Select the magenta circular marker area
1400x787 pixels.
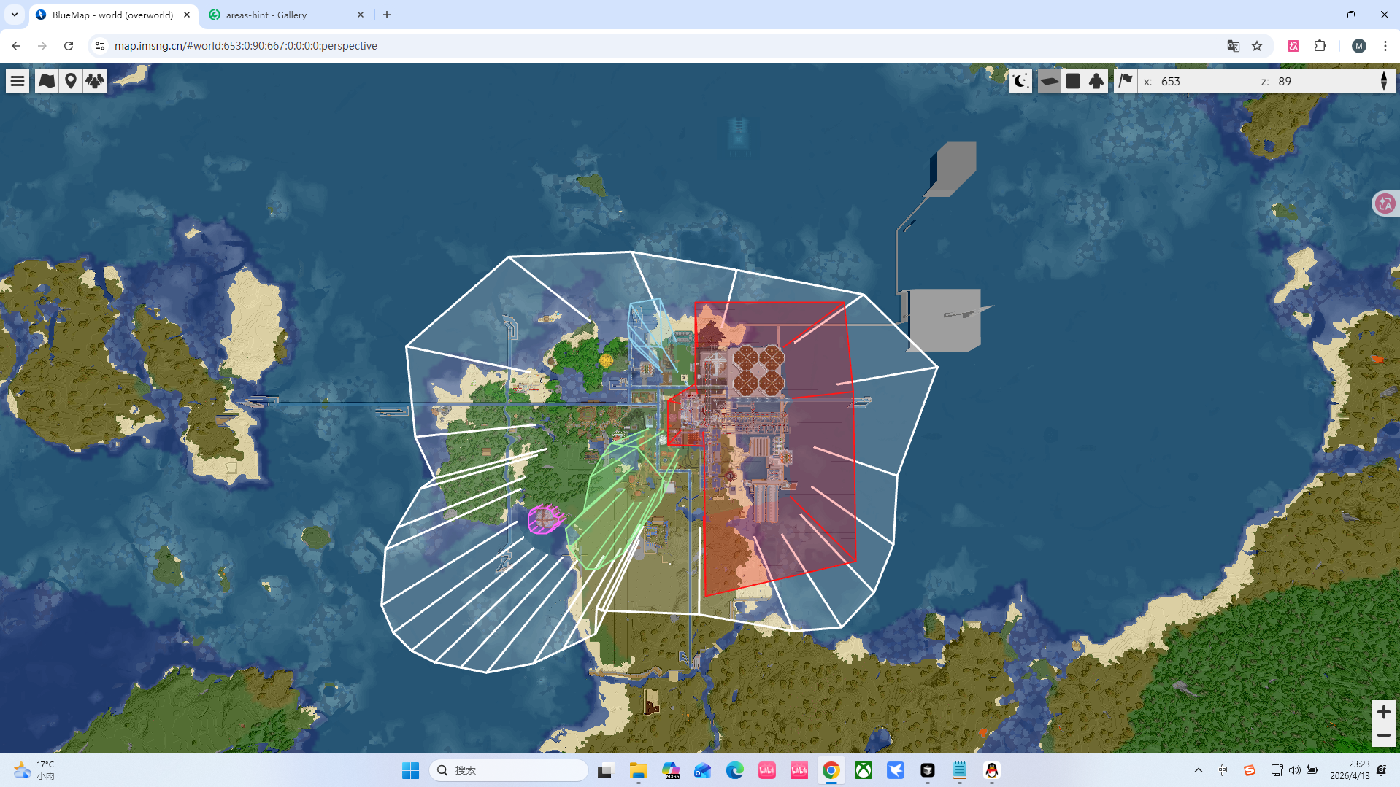click(x=545, y=519)
